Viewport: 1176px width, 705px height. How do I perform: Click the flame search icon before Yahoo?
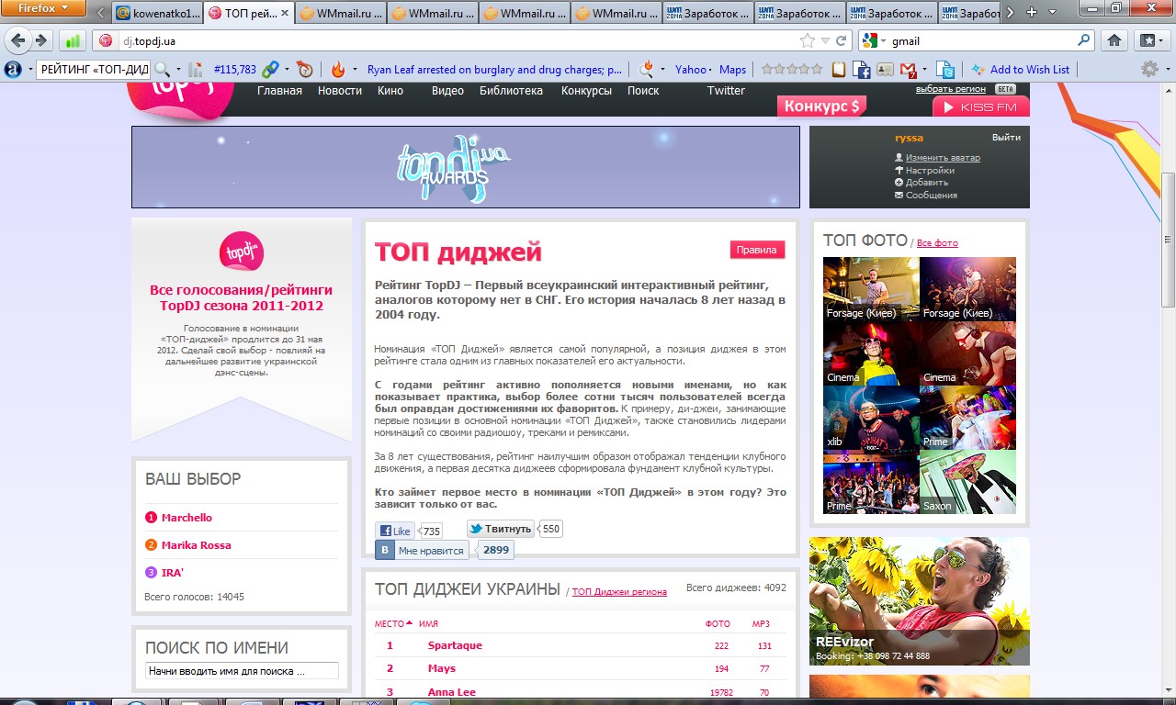pyautogui.click(x=646, y=69)
